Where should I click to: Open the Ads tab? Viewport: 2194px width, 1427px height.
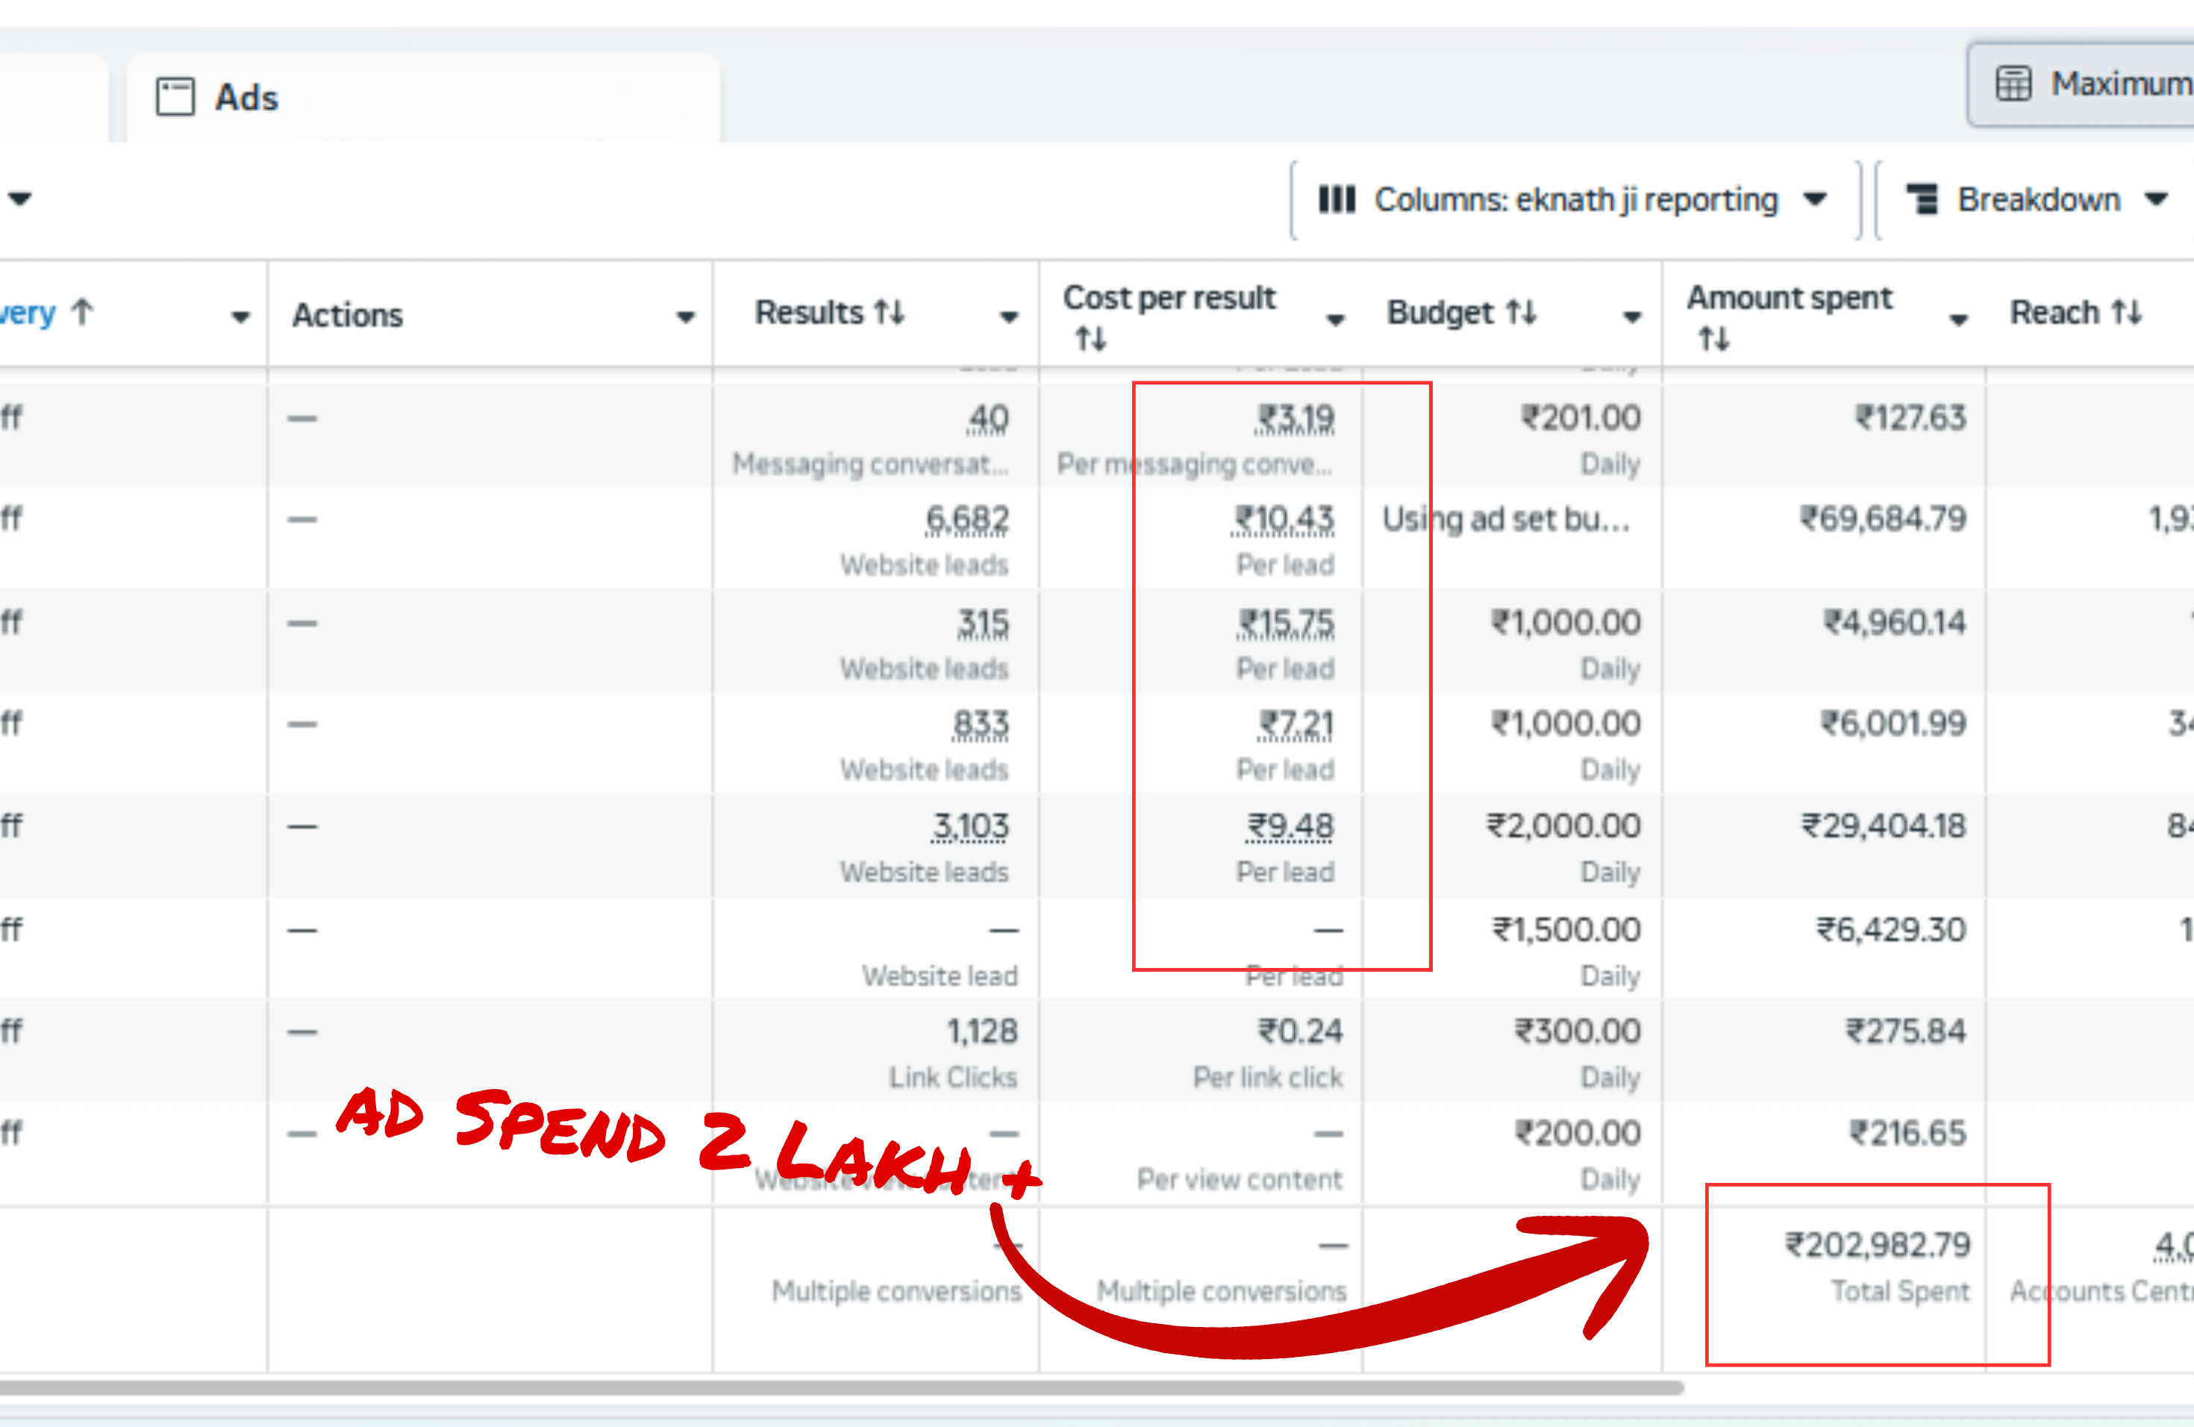pos(246,98)
